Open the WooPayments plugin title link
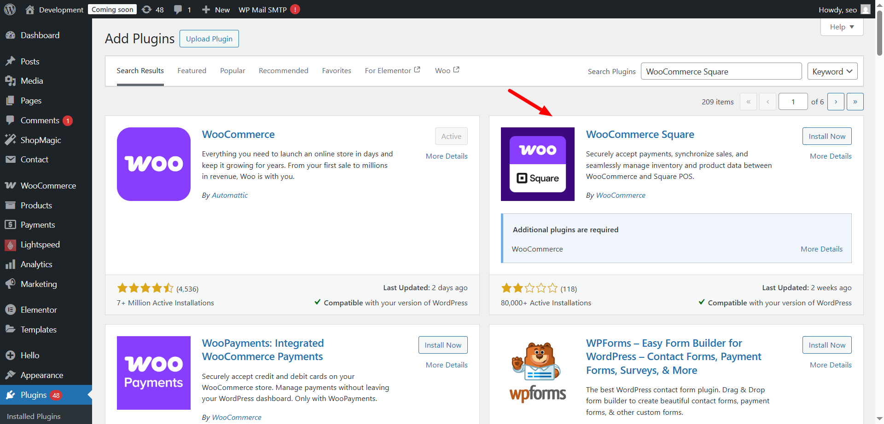The height and width of the screenshot is (424, 884). coord(263,350)
